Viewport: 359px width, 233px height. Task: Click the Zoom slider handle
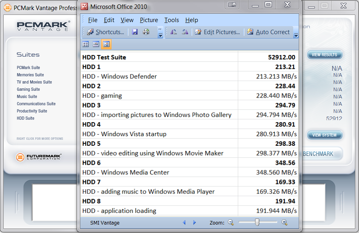click(x=257, y=222)
